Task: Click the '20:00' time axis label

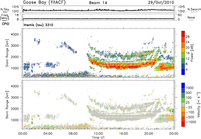Action: [x=149, y=134]
